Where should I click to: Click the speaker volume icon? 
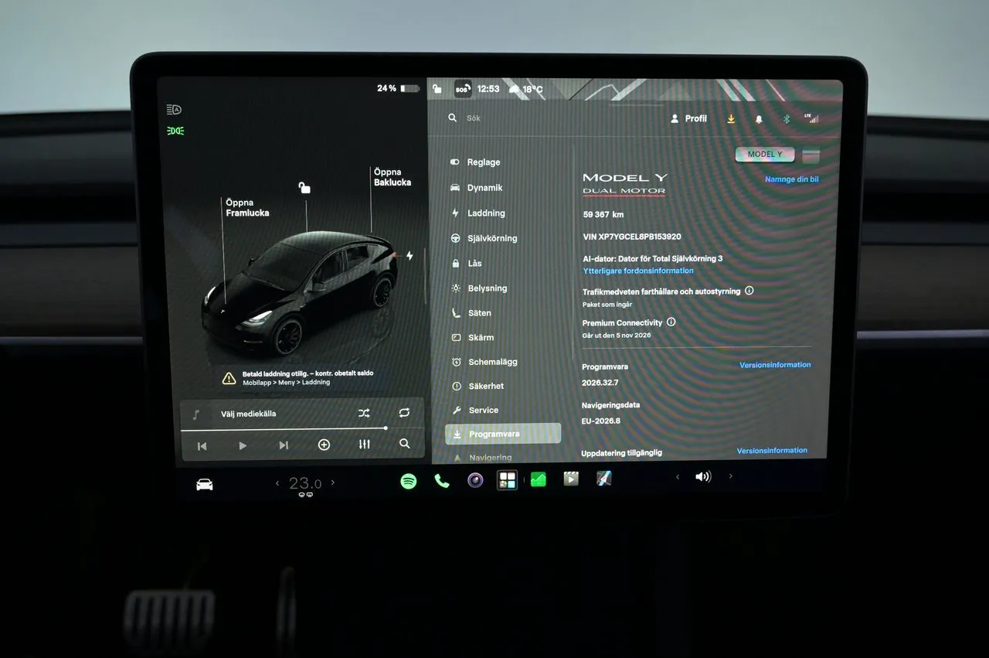coord(703,476)
